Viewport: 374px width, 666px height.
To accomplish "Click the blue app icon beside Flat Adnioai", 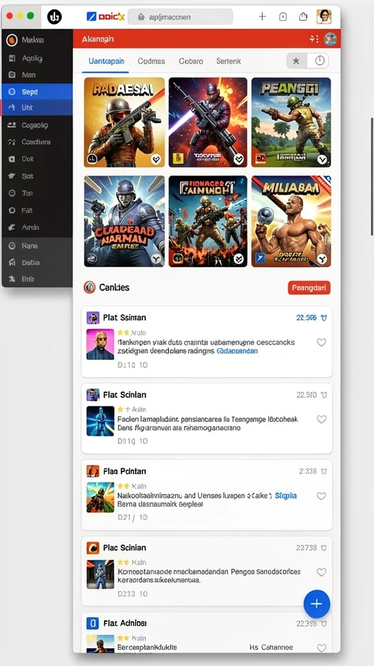I will 92,623.
